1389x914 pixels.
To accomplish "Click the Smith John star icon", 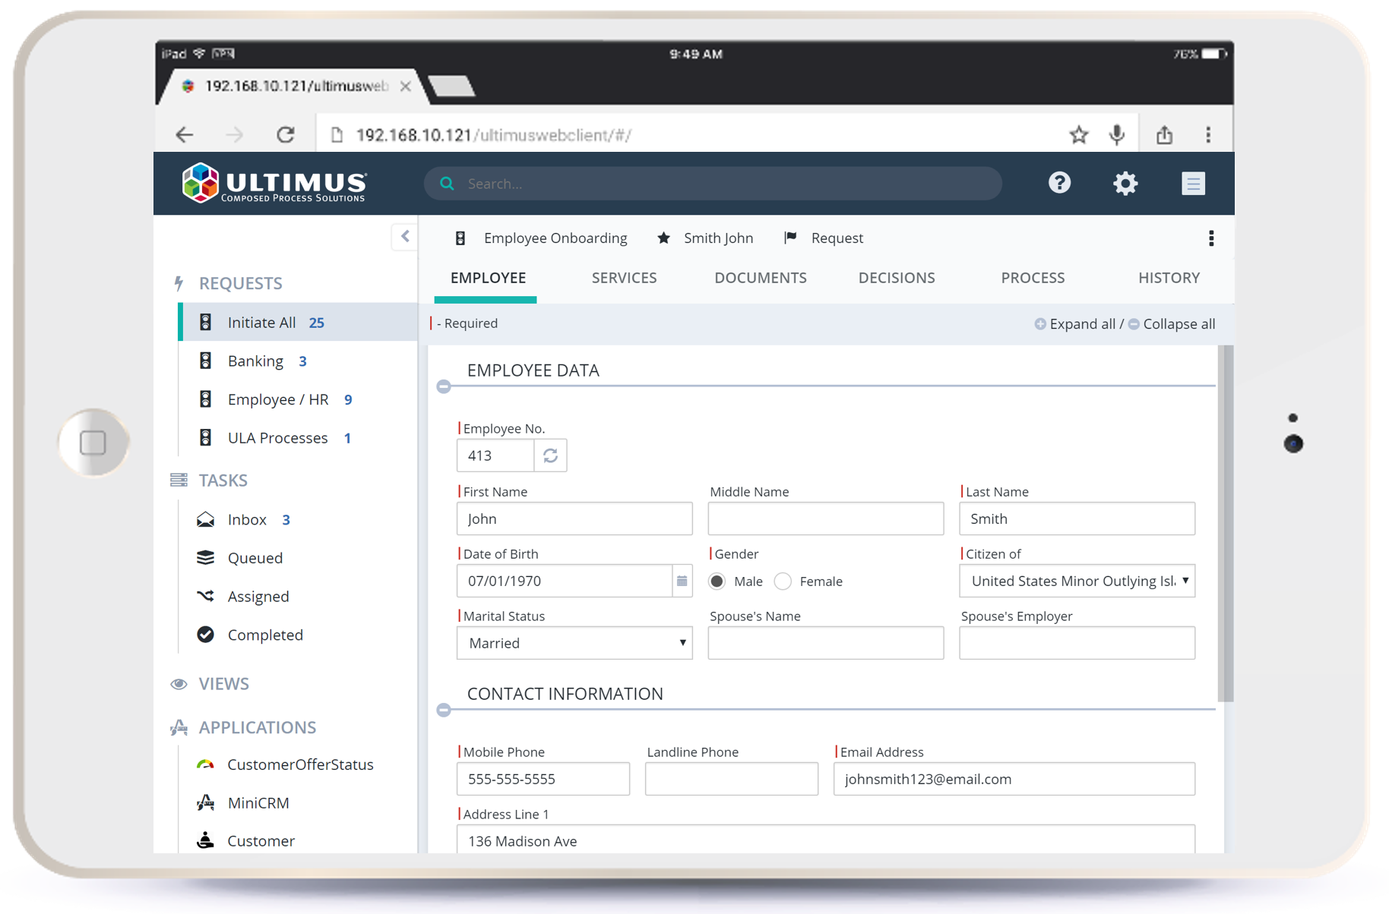I will pyautogui.click(x=663, y=238).
